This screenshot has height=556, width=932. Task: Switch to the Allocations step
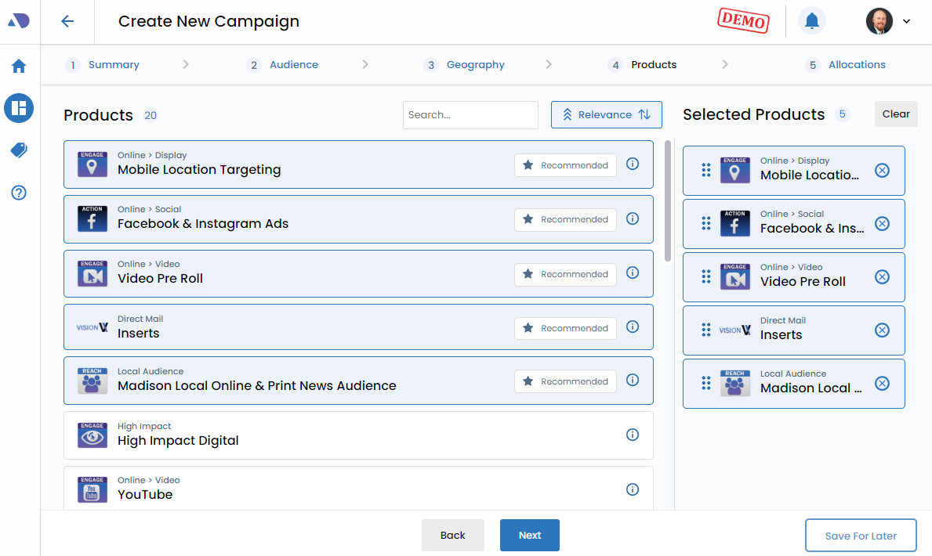coord(856,65)
